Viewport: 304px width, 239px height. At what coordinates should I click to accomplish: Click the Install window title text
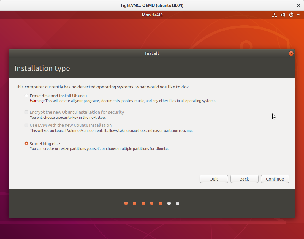pyautogui.click(x=152, y=53)
